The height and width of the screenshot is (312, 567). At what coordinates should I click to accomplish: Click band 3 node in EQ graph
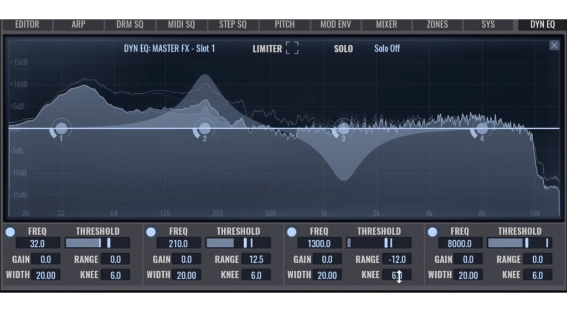pos(343,128)
